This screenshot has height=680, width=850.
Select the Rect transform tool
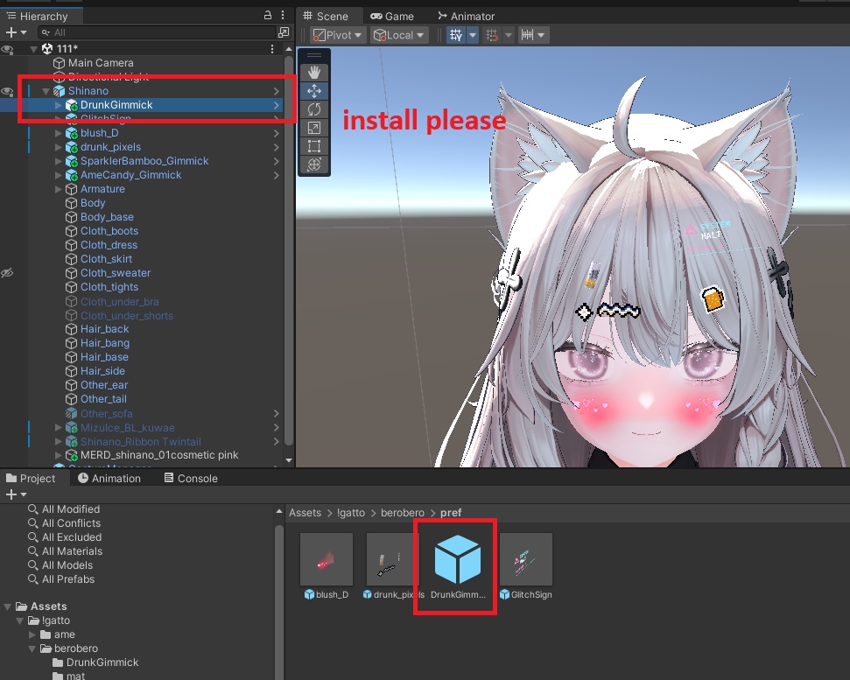click(x=314, y=146)
